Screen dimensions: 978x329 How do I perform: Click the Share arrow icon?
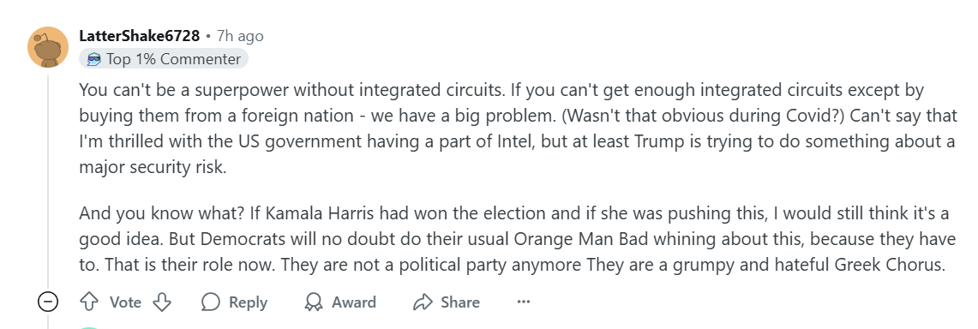coord(423,302)
